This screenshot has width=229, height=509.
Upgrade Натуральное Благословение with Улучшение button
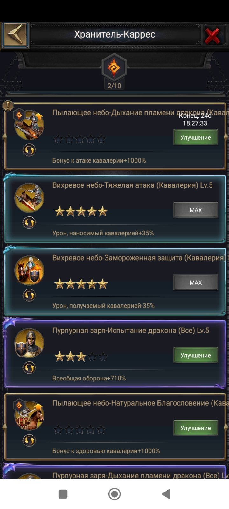(x=196, y=428)
